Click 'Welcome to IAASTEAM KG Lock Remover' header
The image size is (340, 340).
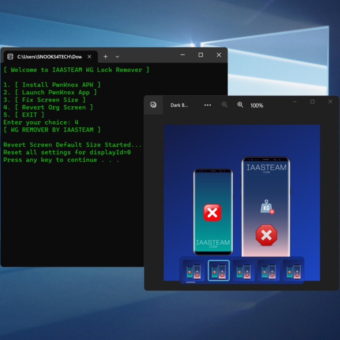point(77,70)
